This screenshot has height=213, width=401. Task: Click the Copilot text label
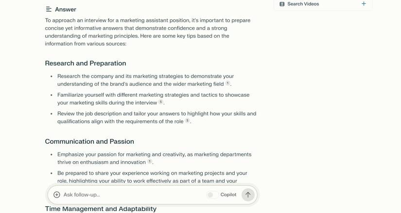click(x=228, y=195)
